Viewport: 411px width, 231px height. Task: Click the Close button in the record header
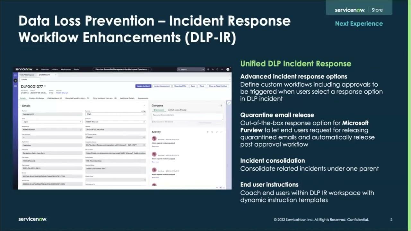tap(202, 86)
